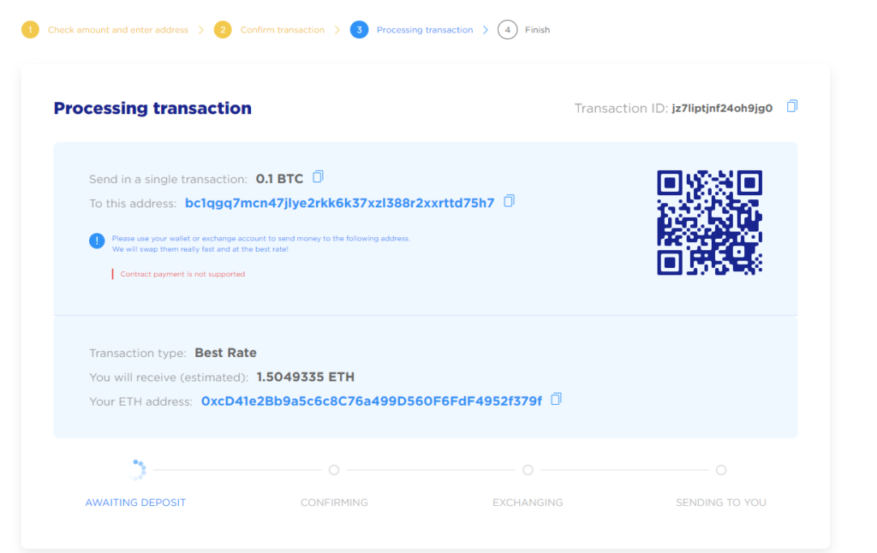Select the Sending To You circle

(x=721, y=470)
